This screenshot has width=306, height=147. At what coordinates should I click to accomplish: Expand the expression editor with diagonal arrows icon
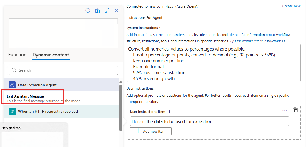pyautogui.click(x=107, y=10)
